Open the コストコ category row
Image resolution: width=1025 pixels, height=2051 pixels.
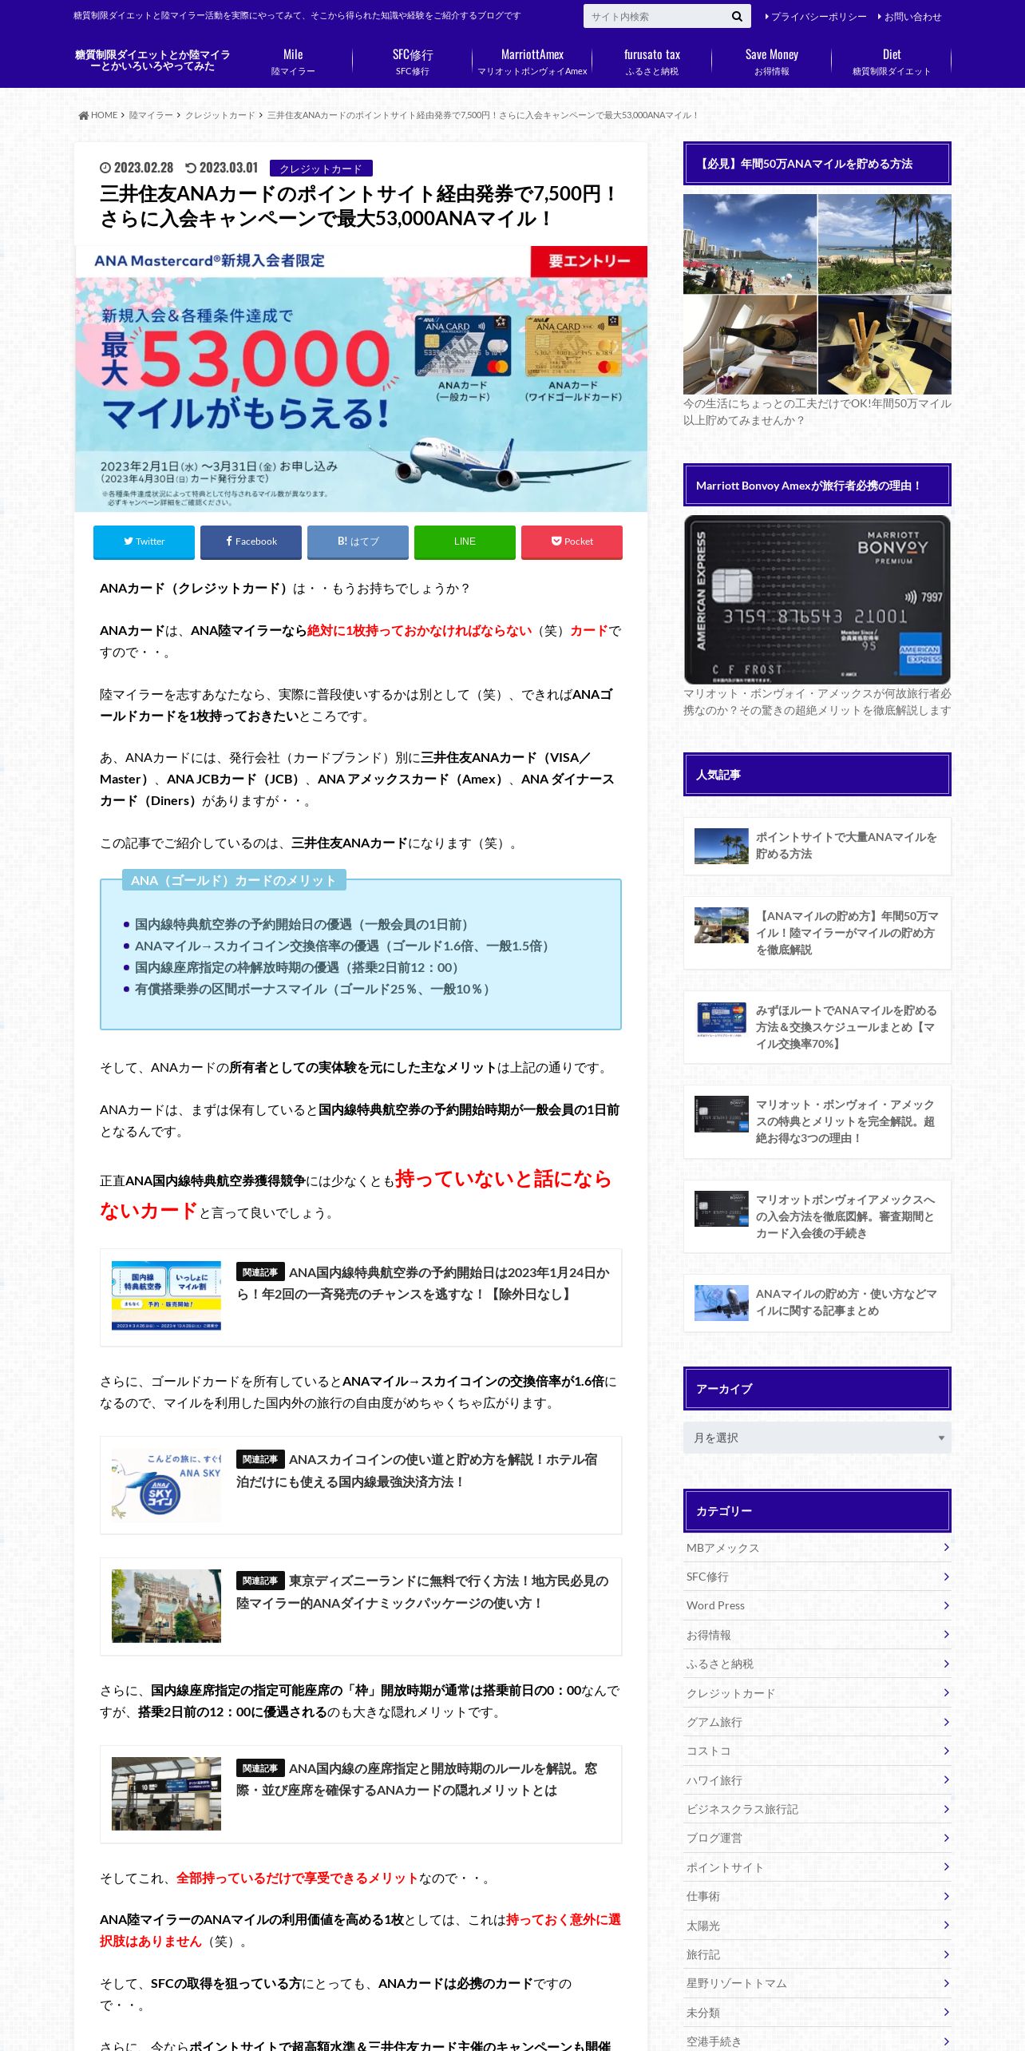[817, 1751]
